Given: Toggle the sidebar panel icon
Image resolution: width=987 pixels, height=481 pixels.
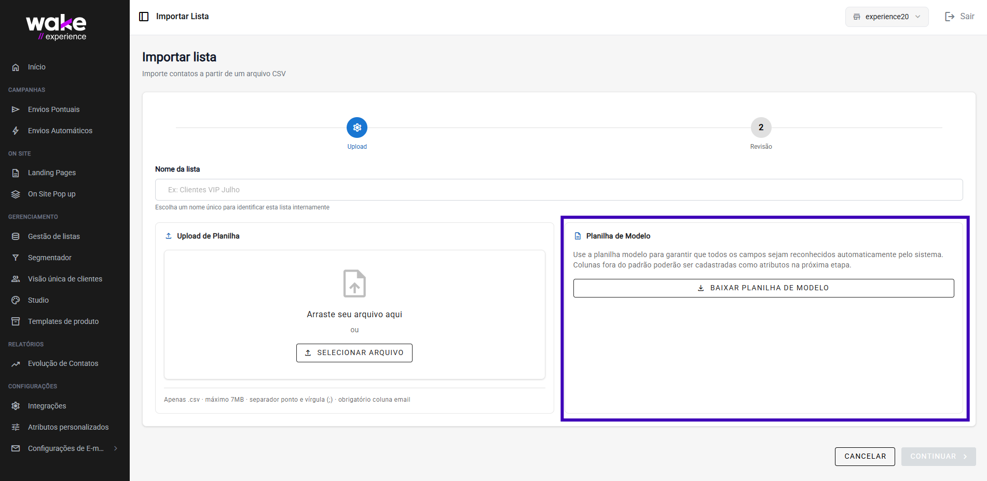Looking at the screenshot, I should click(144, 17).
